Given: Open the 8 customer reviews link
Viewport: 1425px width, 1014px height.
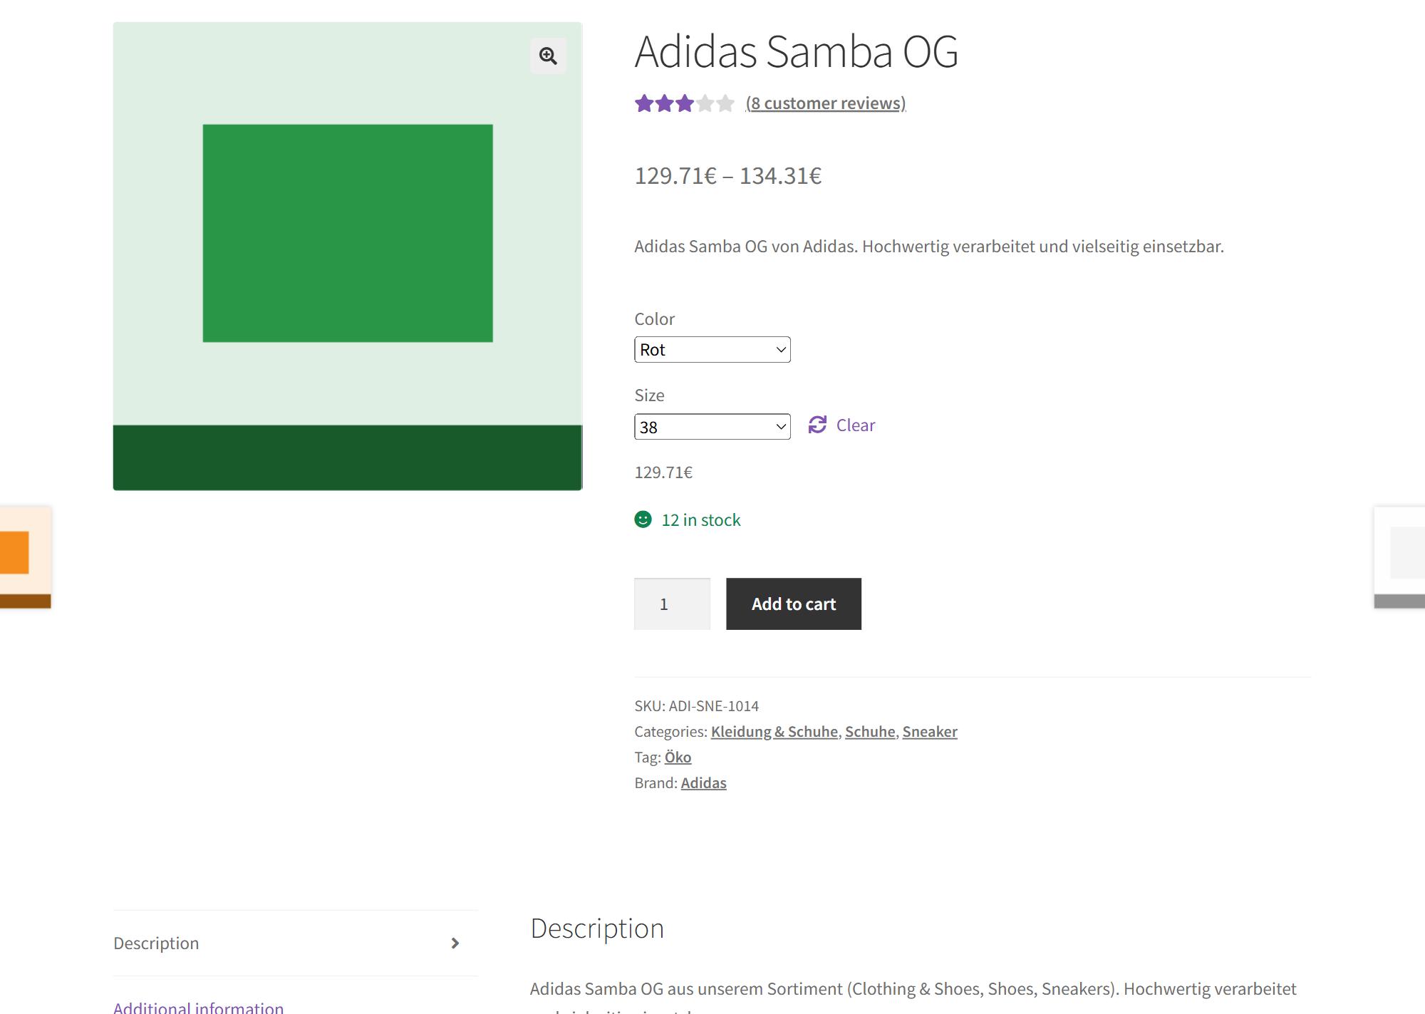Looking at the screenshot, I should coord(826,103).
